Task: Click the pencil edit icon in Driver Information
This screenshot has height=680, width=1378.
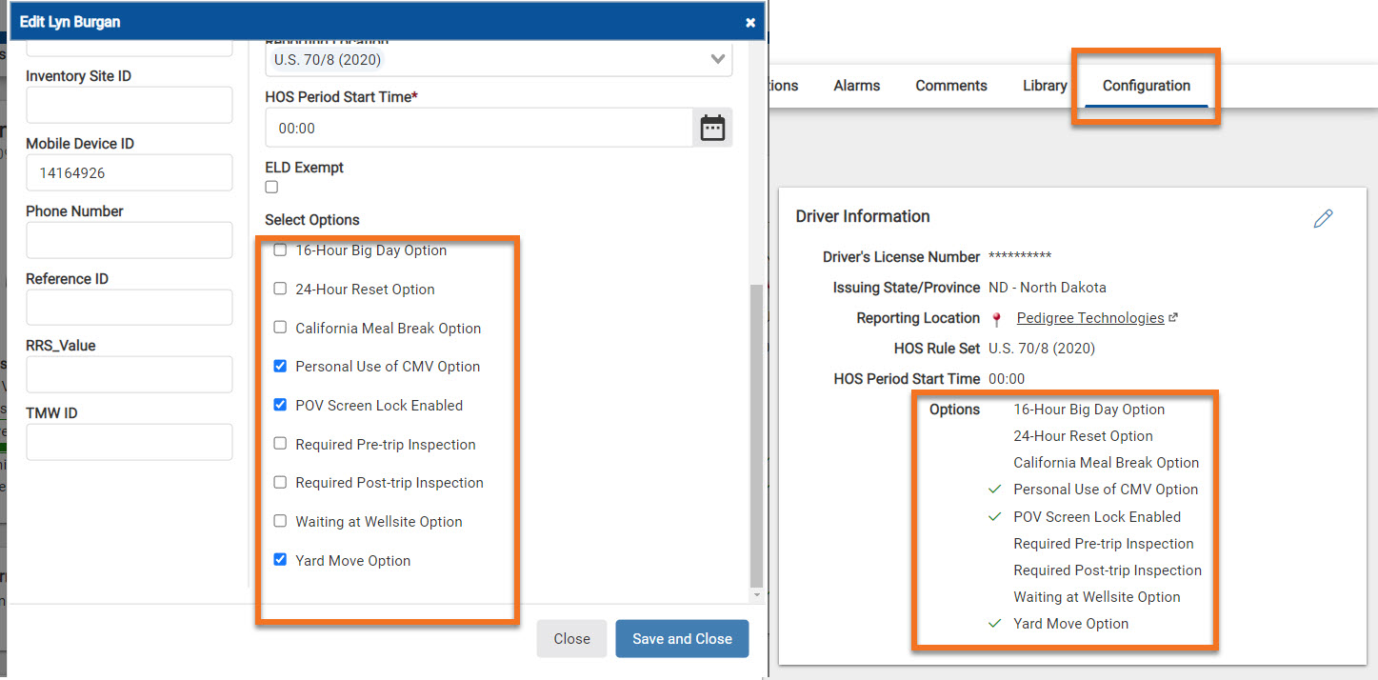Action: (1323, 218)
